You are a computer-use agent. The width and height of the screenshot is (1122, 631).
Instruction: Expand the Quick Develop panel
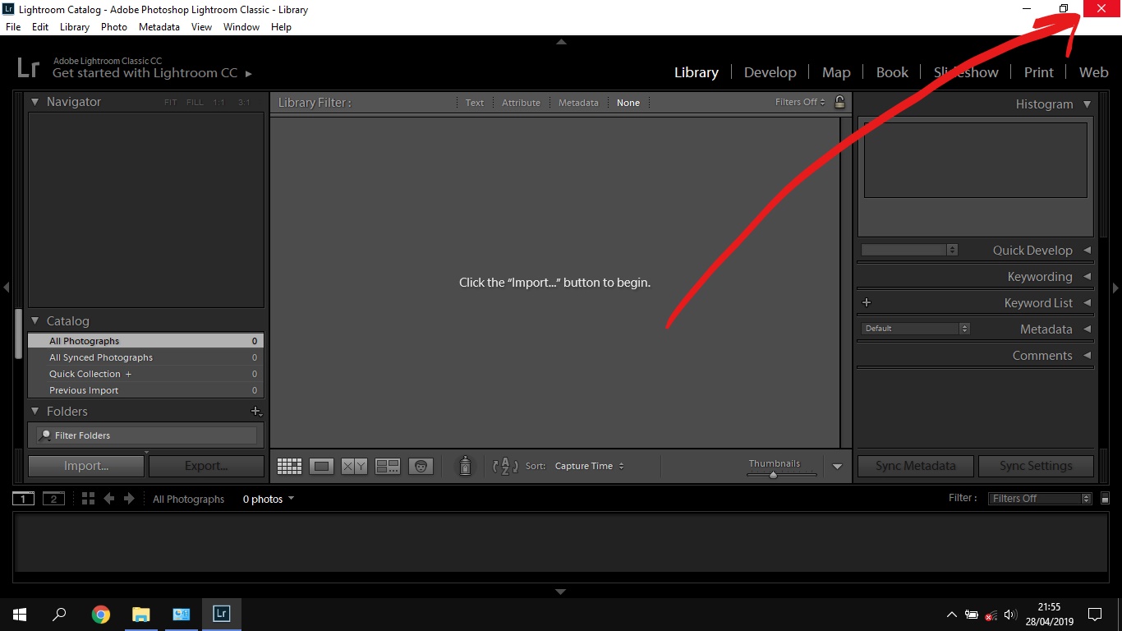point(1087,251)
